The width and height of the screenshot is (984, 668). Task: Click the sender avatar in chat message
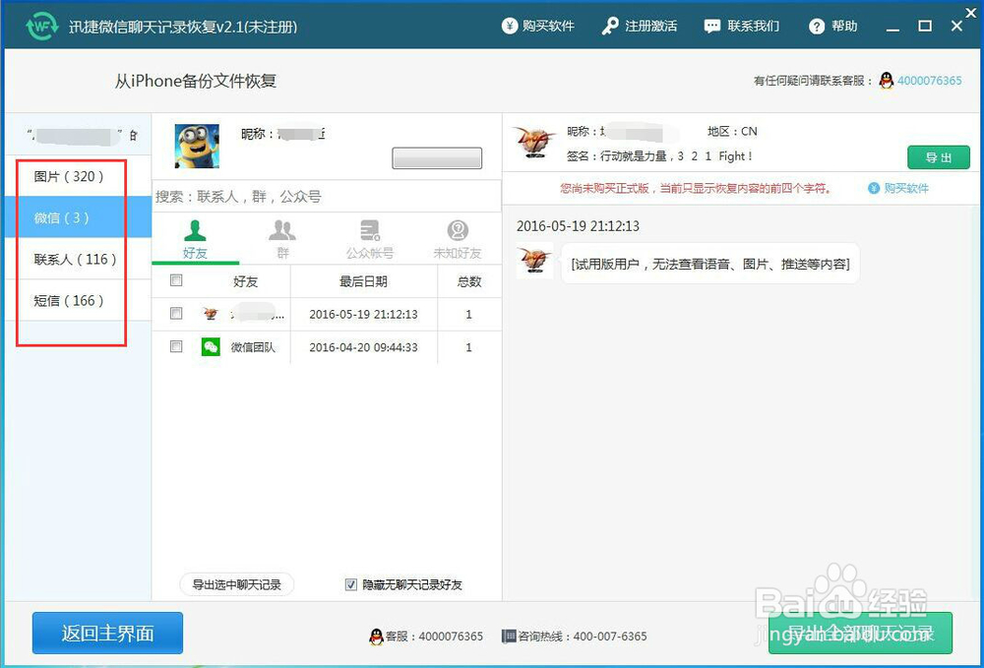tap(534, 261)
